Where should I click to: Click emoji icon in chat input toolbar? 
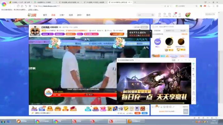153,107
